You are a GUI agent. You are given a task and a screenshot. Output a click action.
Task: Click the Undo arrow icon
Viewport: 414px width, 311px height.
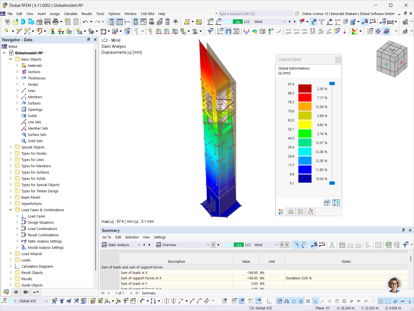(85, 22)
